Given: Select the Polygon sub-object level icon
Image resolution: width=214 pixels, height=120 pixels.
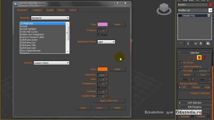Looking at the screenshot, I should click(199, 57).
